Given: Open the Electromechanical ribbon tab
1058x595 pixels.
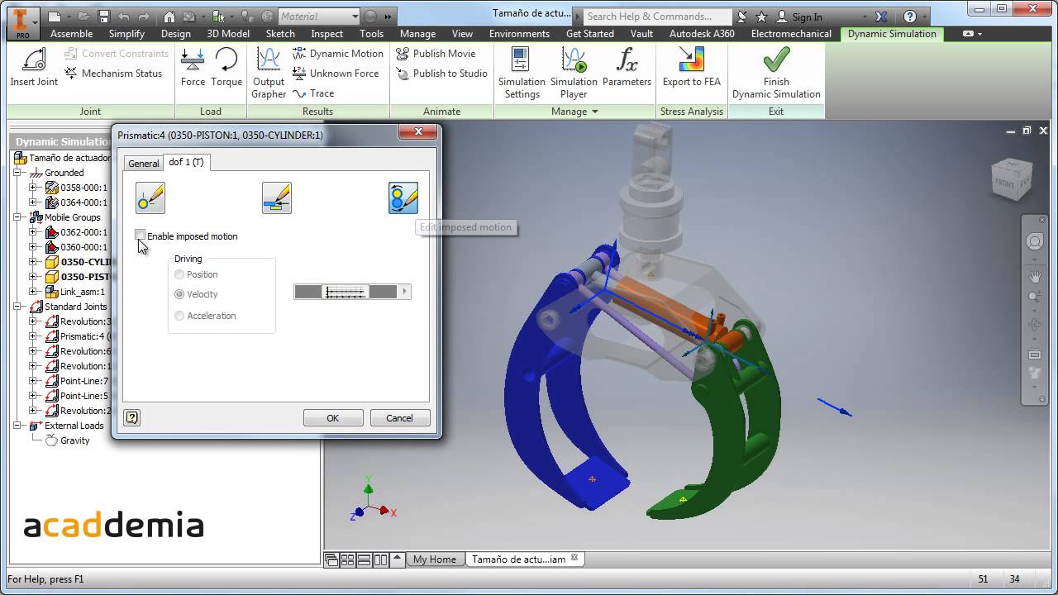Looking at the screenshot, I should (791, 34).
